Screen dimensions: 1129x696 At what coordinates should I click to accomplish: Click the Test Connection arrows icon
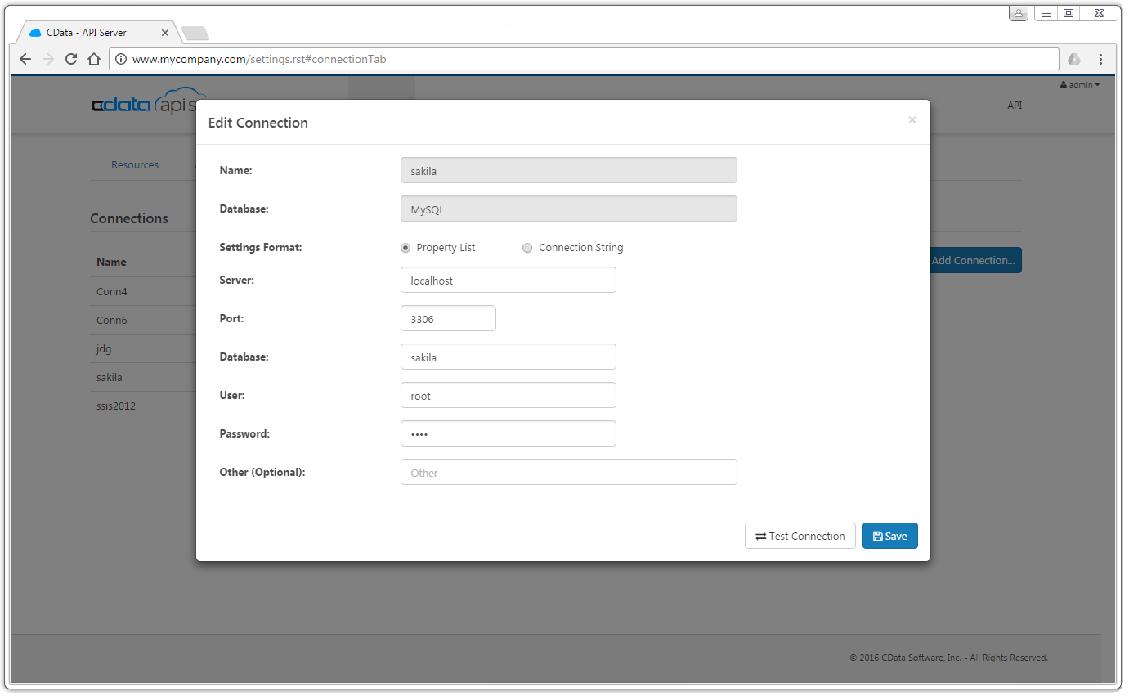(761, 536)
